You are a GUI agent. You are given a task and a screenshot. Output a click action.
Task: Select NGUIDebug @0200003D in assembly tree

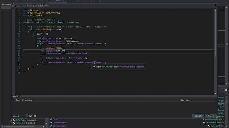[x=26, y=121]
